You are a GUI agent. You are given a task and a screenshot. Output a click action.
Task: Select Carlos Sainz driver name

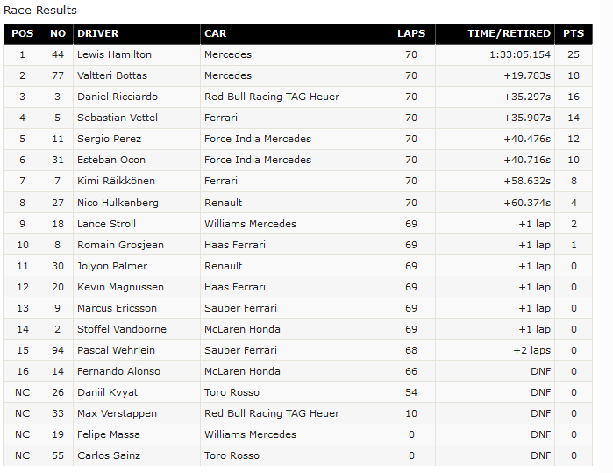[x=109, y=455]
